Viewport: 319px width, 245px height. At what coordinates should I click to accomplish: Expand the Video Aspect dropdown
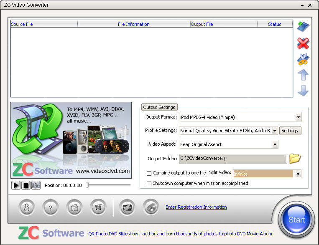tap(275, 144)
